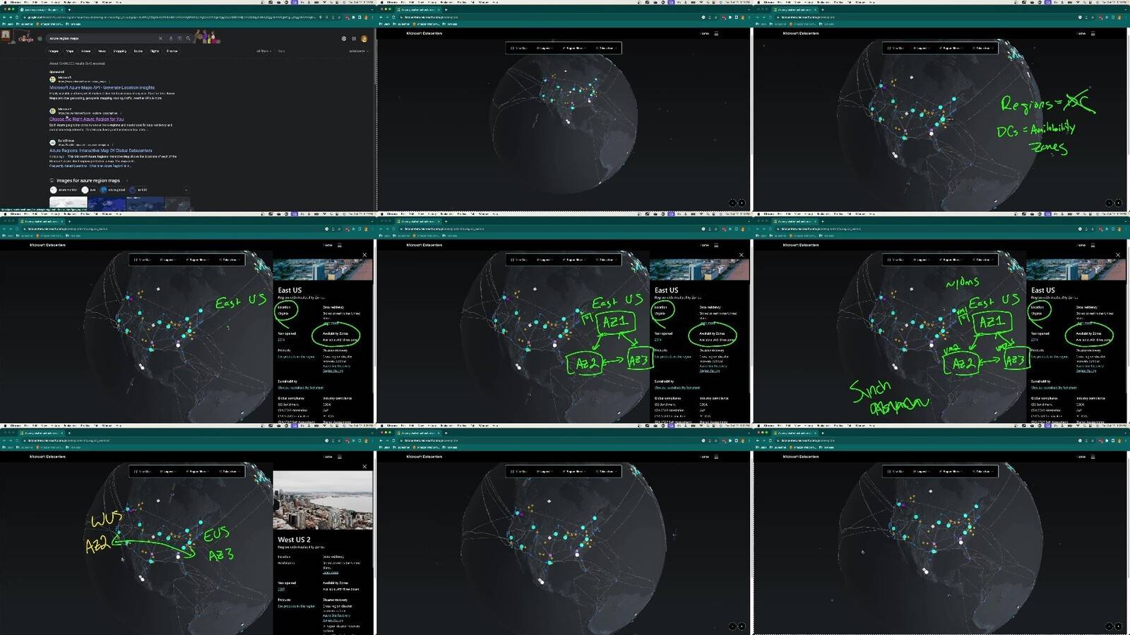1130x635 pixels.
Task: Reload the page in the Google search frame
Action: (x=17, y=17)
